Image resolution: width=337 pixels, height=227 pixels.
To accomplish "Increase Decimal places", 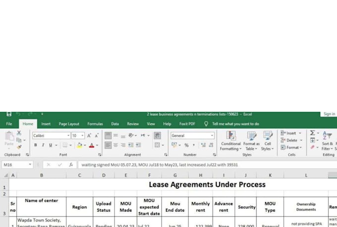I will pyautogui.click(x=203, y=145).
